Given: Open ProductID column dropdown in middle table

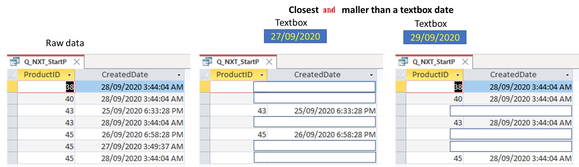Looking at the screenshot, I should [262, 75].
